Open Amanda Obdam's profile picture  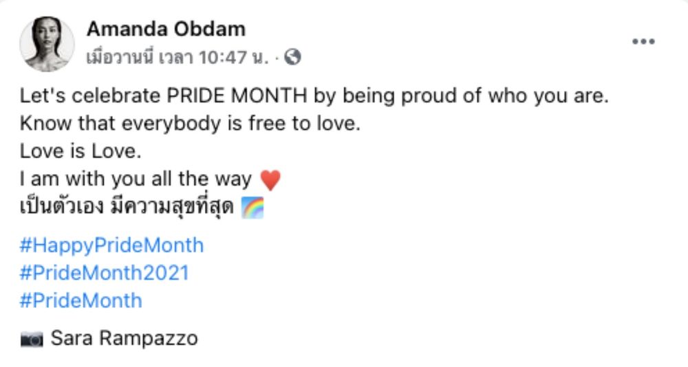[47, 44]
